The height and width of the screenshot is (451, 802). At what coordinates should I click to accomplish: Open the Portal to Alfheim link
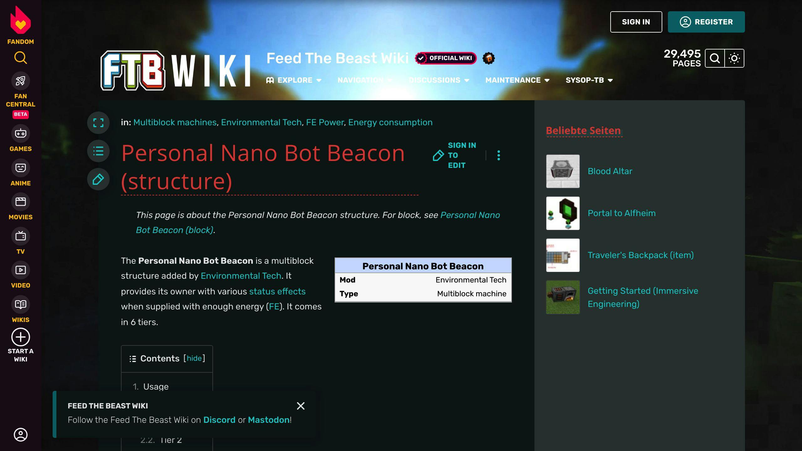(x=622, y=213)
